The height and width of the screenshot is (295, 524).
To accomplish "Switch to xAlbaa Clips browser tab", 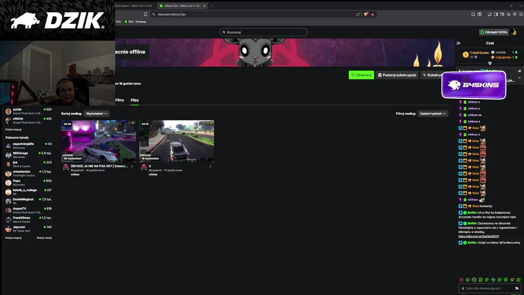I will 183,6.
